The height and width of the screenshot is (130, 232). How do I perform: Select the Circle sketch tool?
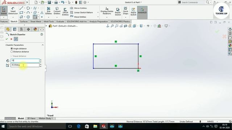pyautogui.click(x=28, y=8)
